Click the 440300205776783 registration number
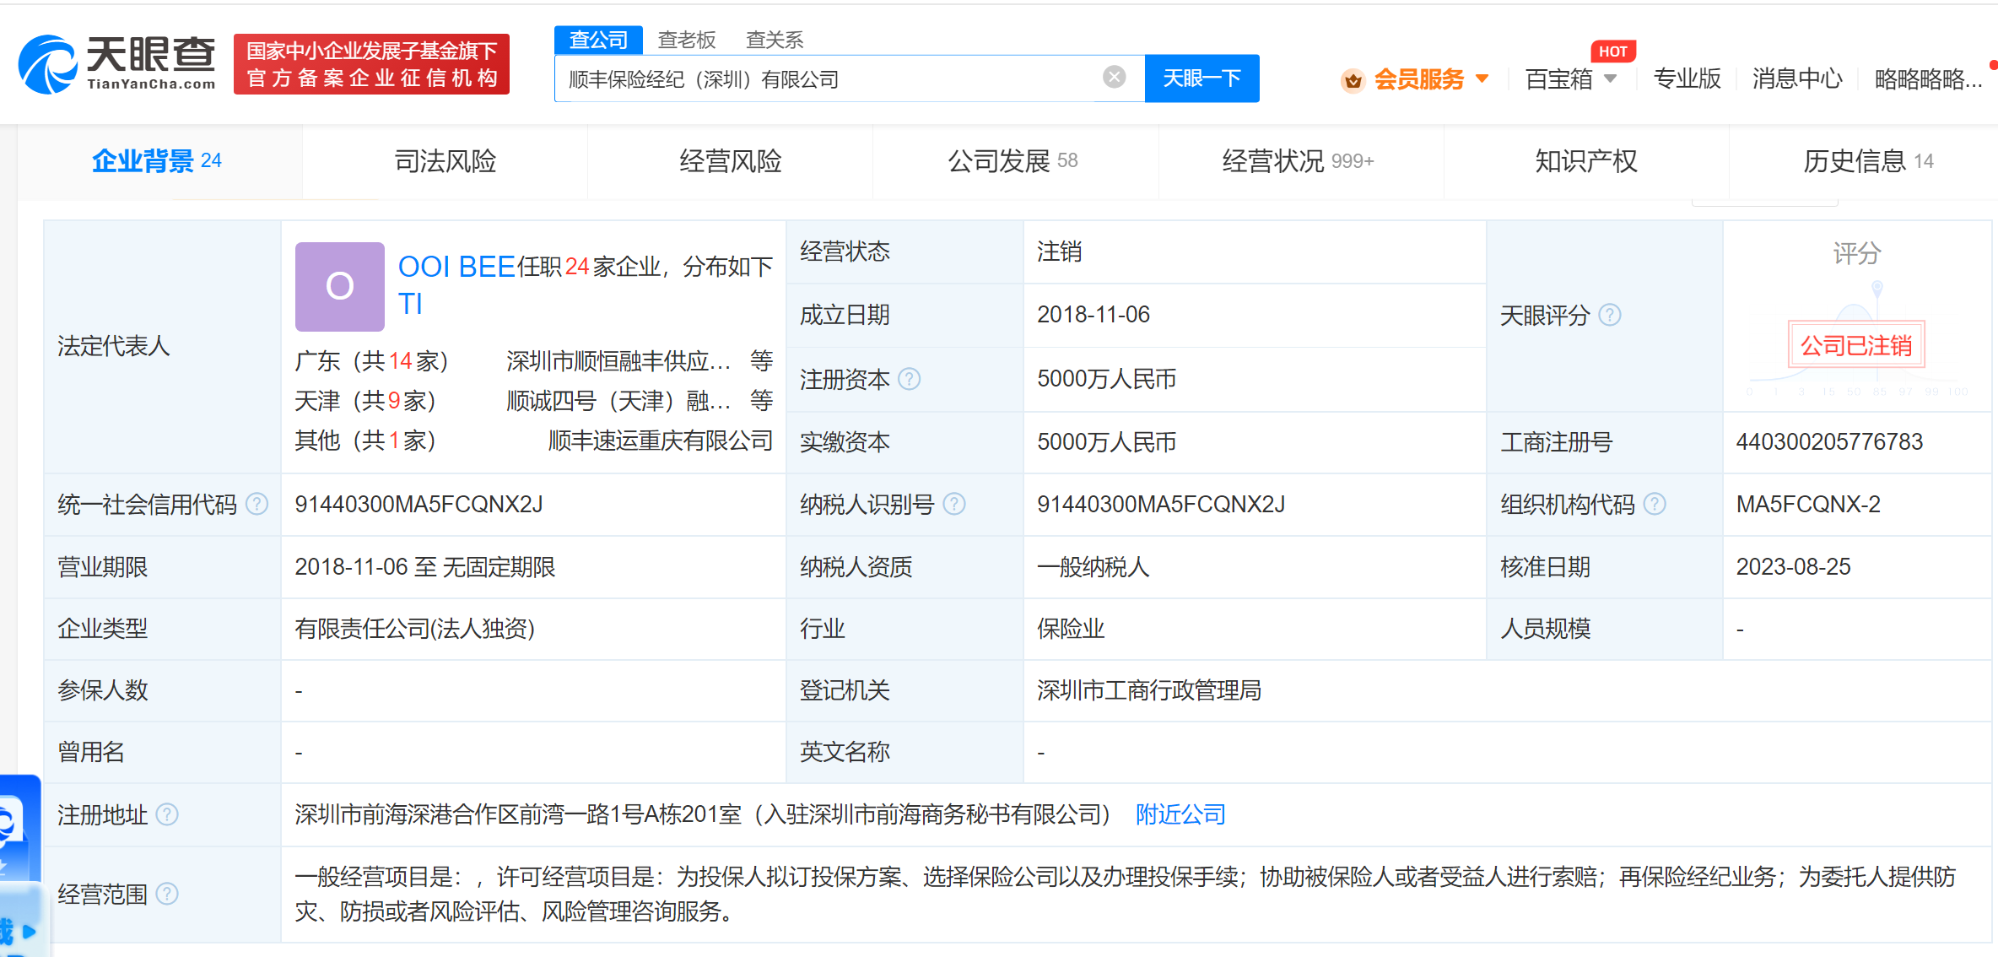 [x=1829, y=441]
